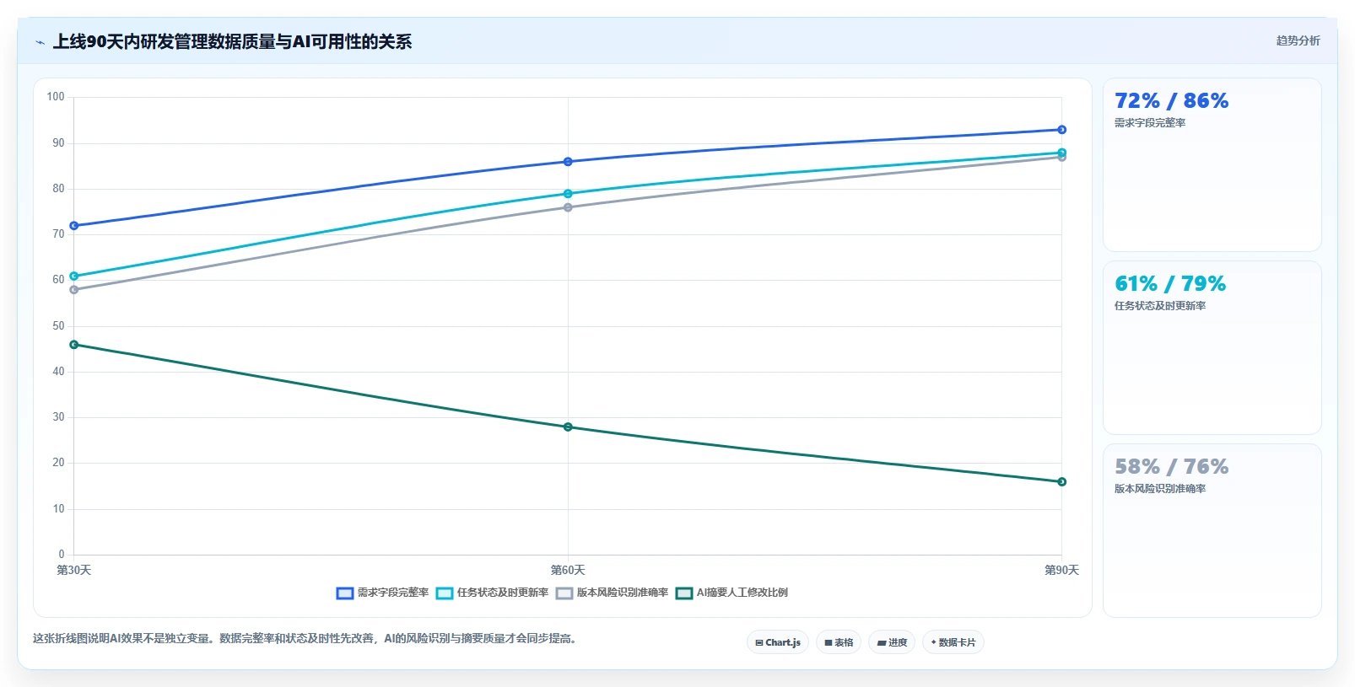
Task: Click the gray data point at 第90天
Action: point(1062,158)
